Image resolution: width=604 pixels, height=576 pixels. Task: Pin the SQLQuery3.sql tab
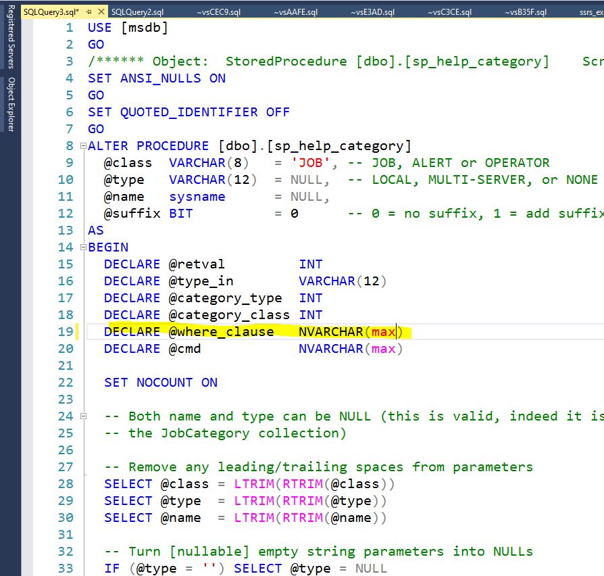tap(89, 12)
